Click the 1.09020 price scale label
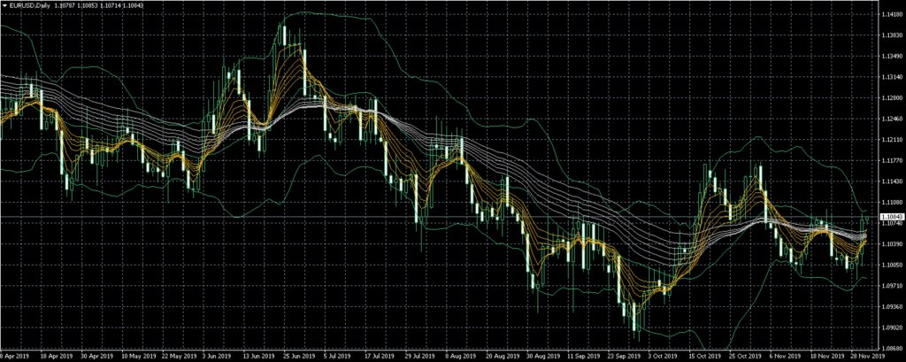 (x=893, y=327)
